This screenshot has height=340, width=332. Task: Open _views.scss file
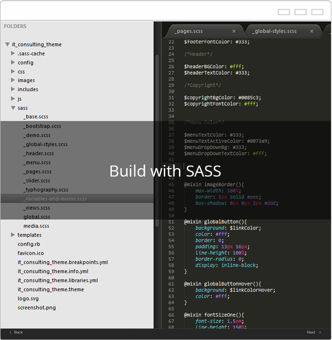37,208
